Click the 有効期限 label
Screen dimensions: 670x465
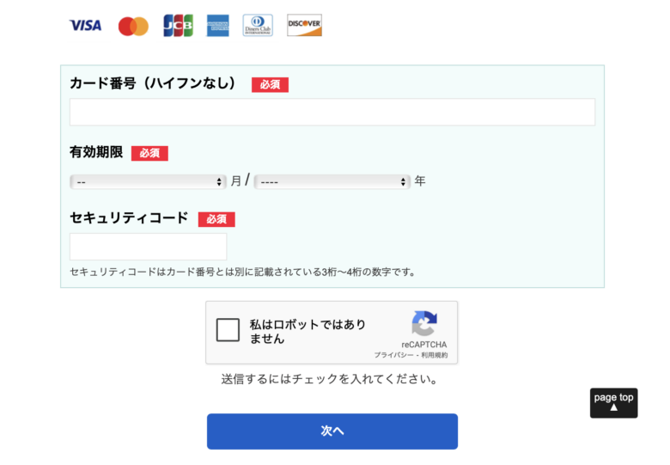[96, 152]
